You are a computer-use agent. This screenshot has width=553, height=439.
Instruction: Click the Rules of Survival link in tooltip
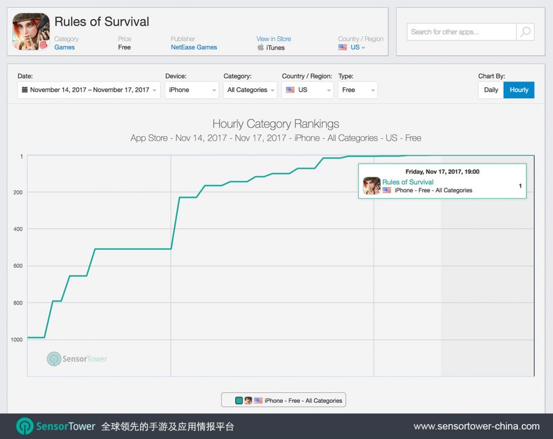408,182
